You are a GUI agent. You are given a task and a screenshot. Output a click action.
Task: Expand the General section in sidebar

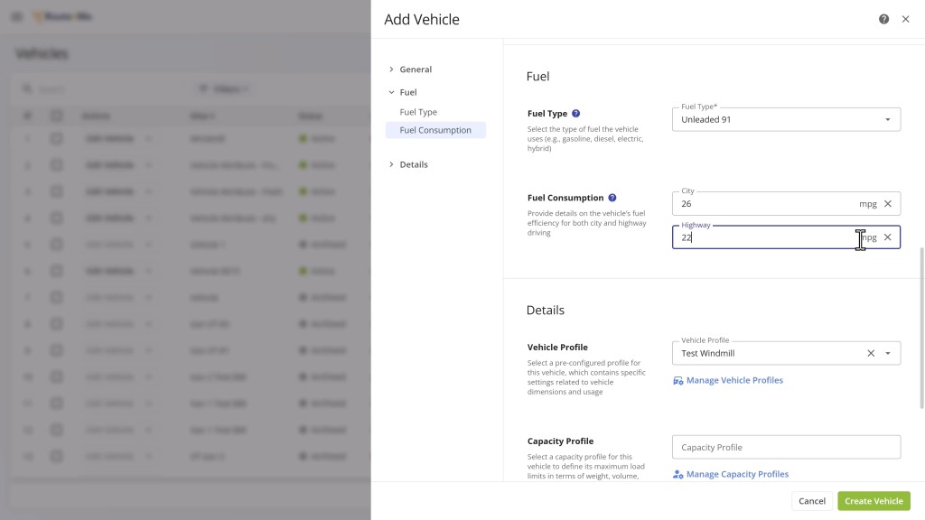(x=391, y=70)
